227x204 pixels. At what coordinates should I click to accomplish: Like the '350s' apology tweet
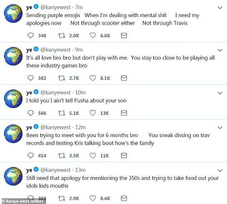tap(93, 198)
